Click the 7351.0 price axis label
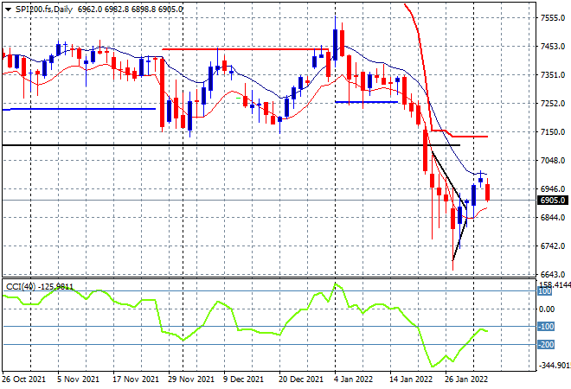571x389 pixels. 553,75
